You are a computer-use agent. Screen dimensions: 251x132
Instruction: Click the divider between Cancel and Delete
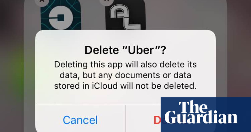pos(126,119)
